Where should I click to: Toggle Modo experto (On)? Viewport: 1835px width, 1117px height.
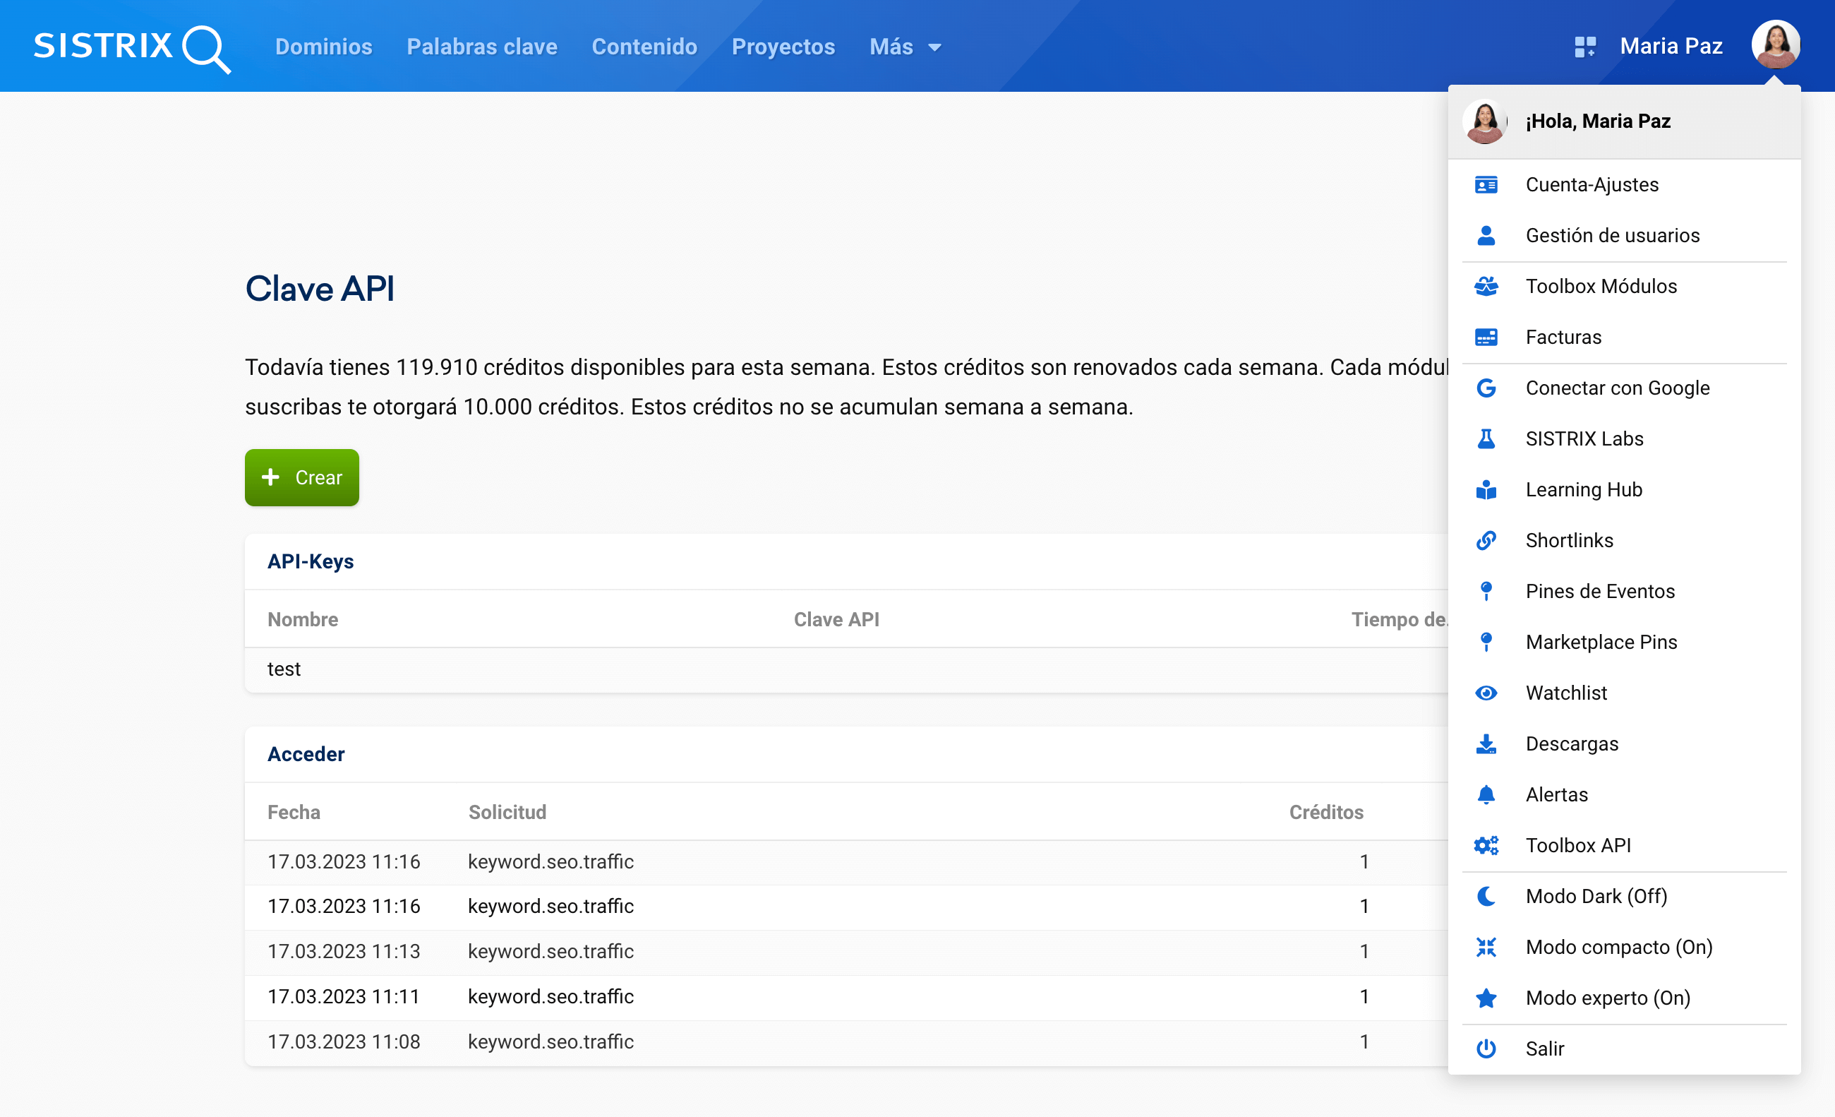1607,998
